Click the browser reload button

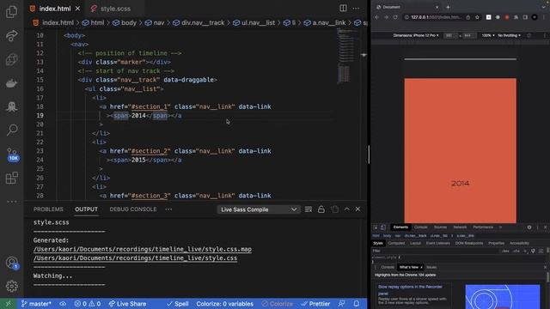click(395, 17)
